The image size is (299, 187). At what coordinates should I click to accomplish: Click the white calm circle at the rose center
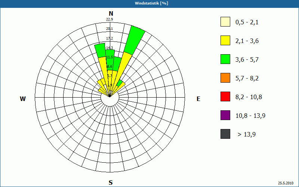pyautogui.click(x=110, y=97)
